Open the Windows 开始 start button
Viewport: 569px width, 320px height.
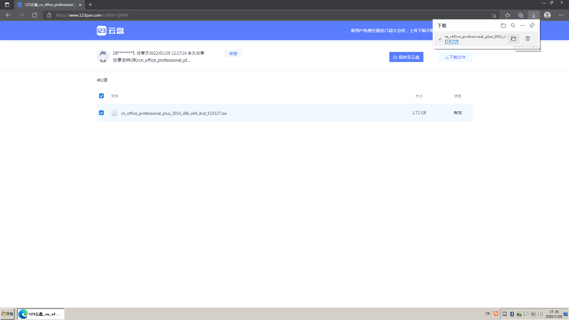point(7,314)
